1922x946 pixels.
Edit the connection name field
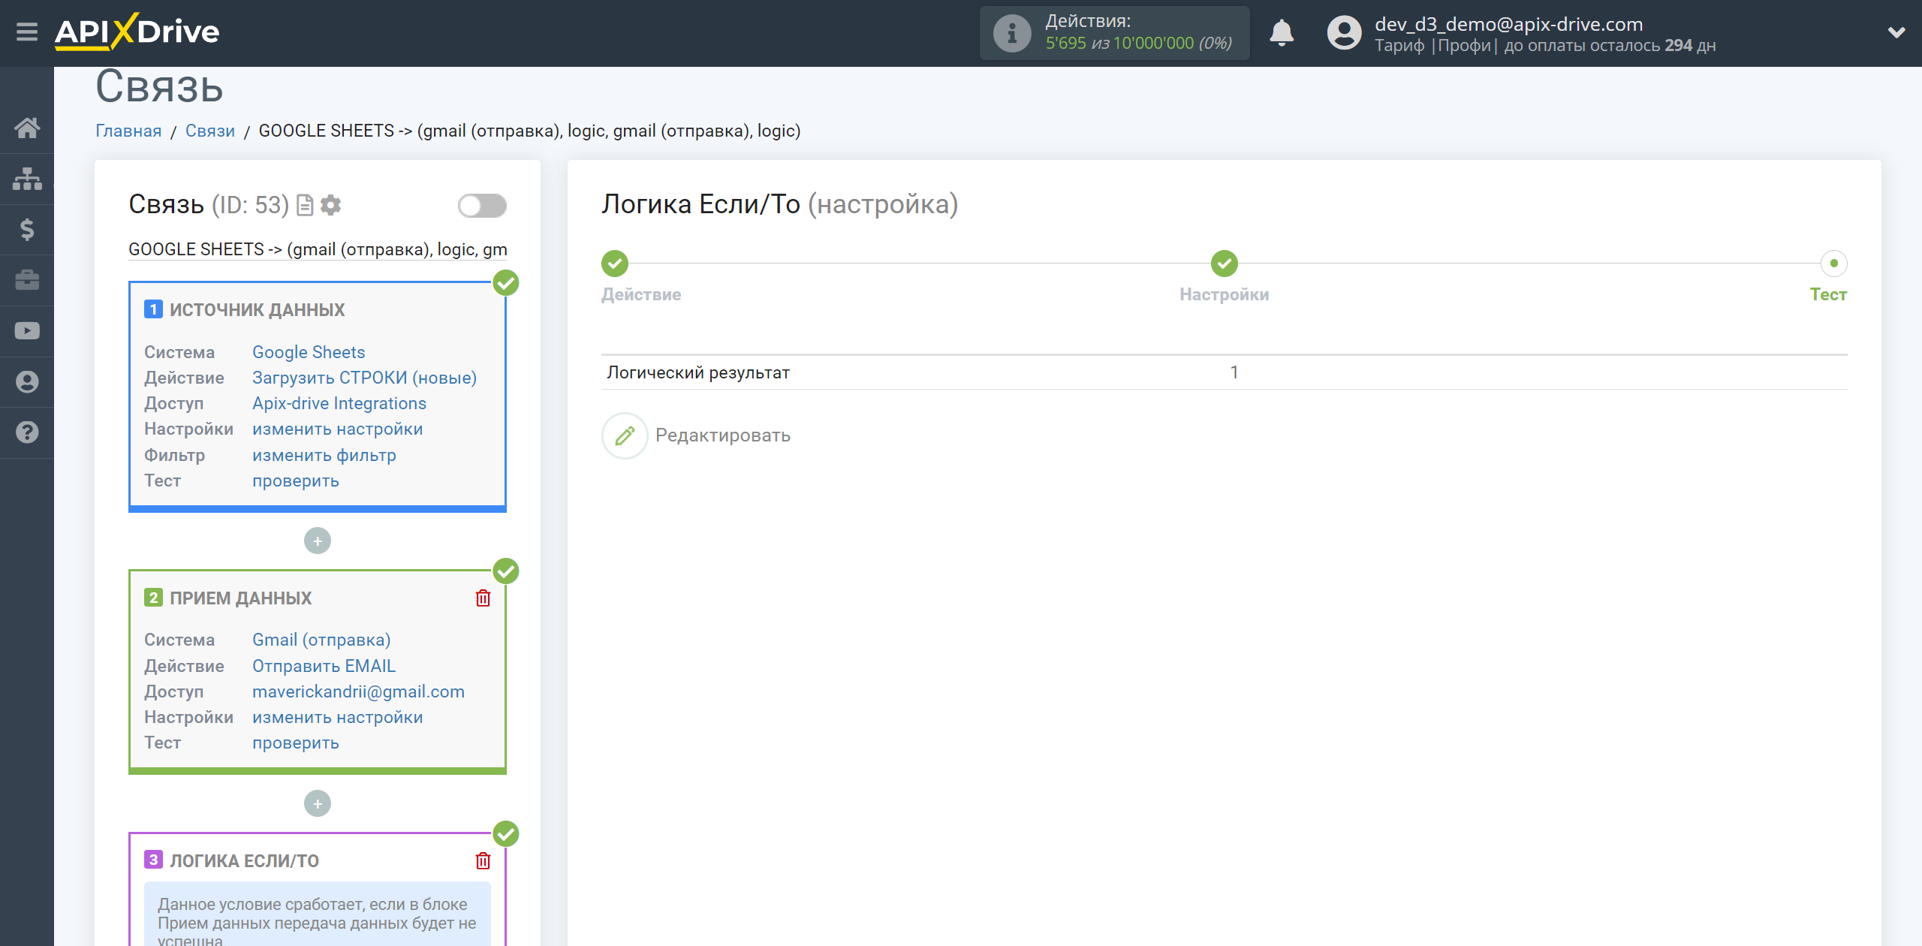coord(318,249)
